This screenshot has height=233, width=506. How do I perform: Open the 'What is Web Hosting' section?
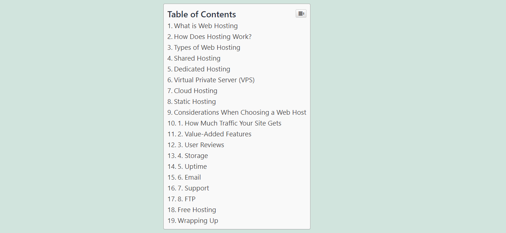point(206,26)
